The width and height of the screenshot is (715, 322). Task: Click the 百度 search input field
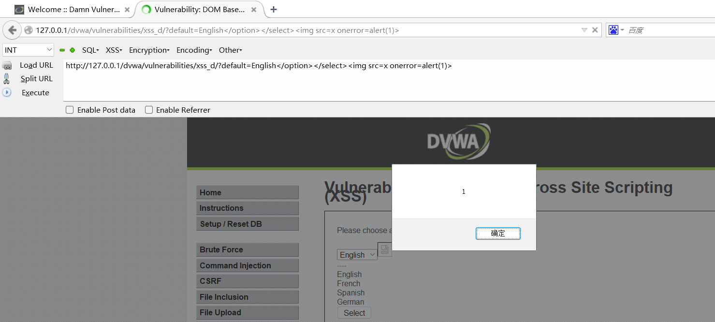(x=671, y=30)
